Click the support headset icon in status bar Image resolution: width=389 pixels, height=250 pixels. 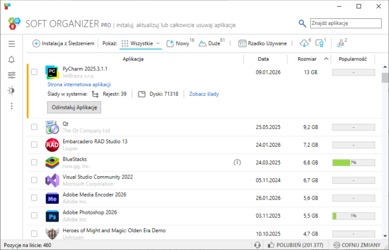pos(257,245)
